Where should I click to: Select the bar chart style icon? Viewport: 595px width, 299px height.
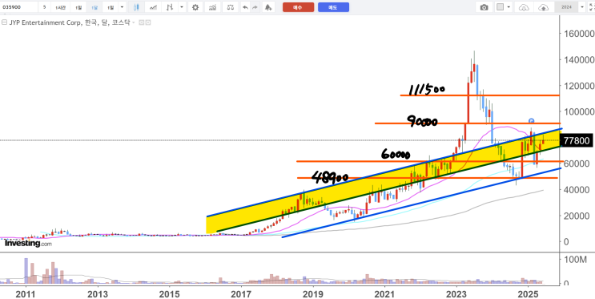click(171, 7)
